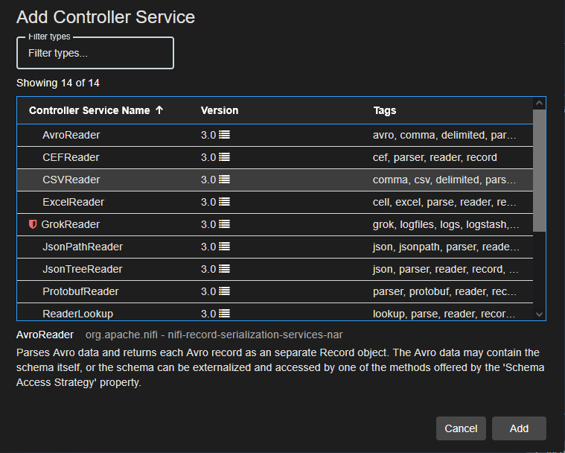This screenshot has width=565, height=453.
Task: Sort by Tags column header
Action: (384, 110)
